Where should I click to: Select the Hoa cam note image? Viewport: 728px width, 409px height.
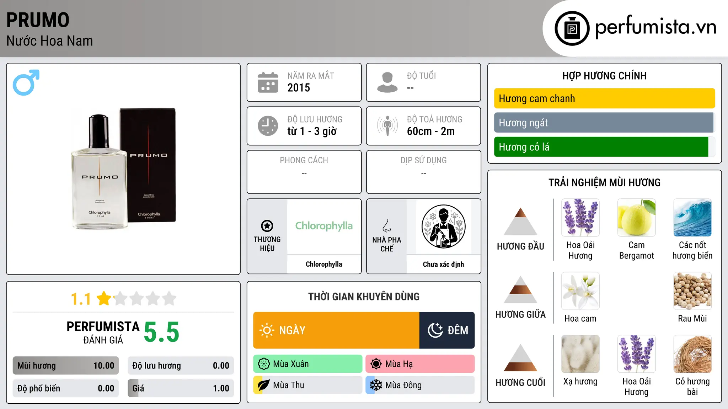tap(580, 291)
